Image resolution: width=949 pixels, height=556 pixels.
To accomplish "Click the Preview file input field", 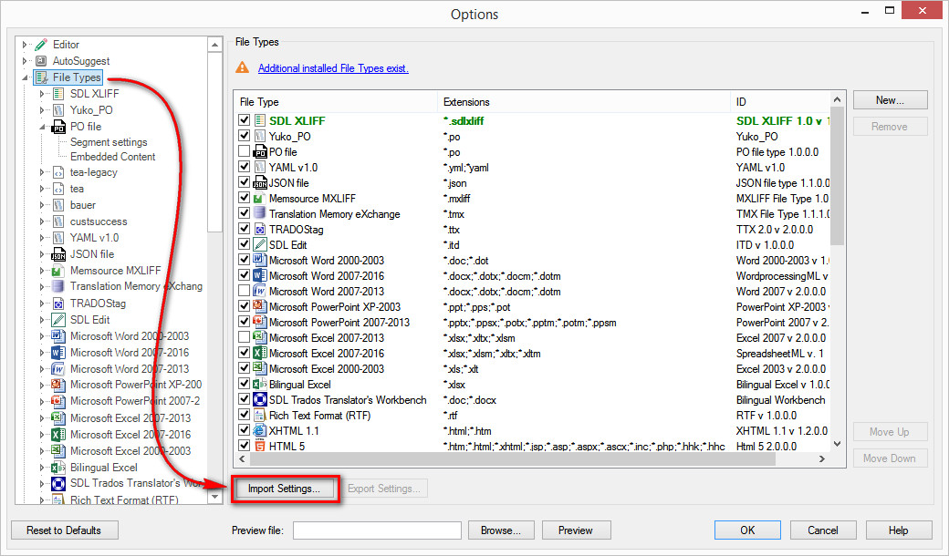I will pos(377,530).
